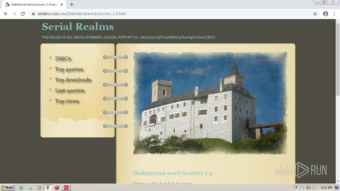
Task: Click the Diskinternal word recovery 1.9 heading
Action: pyautogui.click(x=173, y=173)
